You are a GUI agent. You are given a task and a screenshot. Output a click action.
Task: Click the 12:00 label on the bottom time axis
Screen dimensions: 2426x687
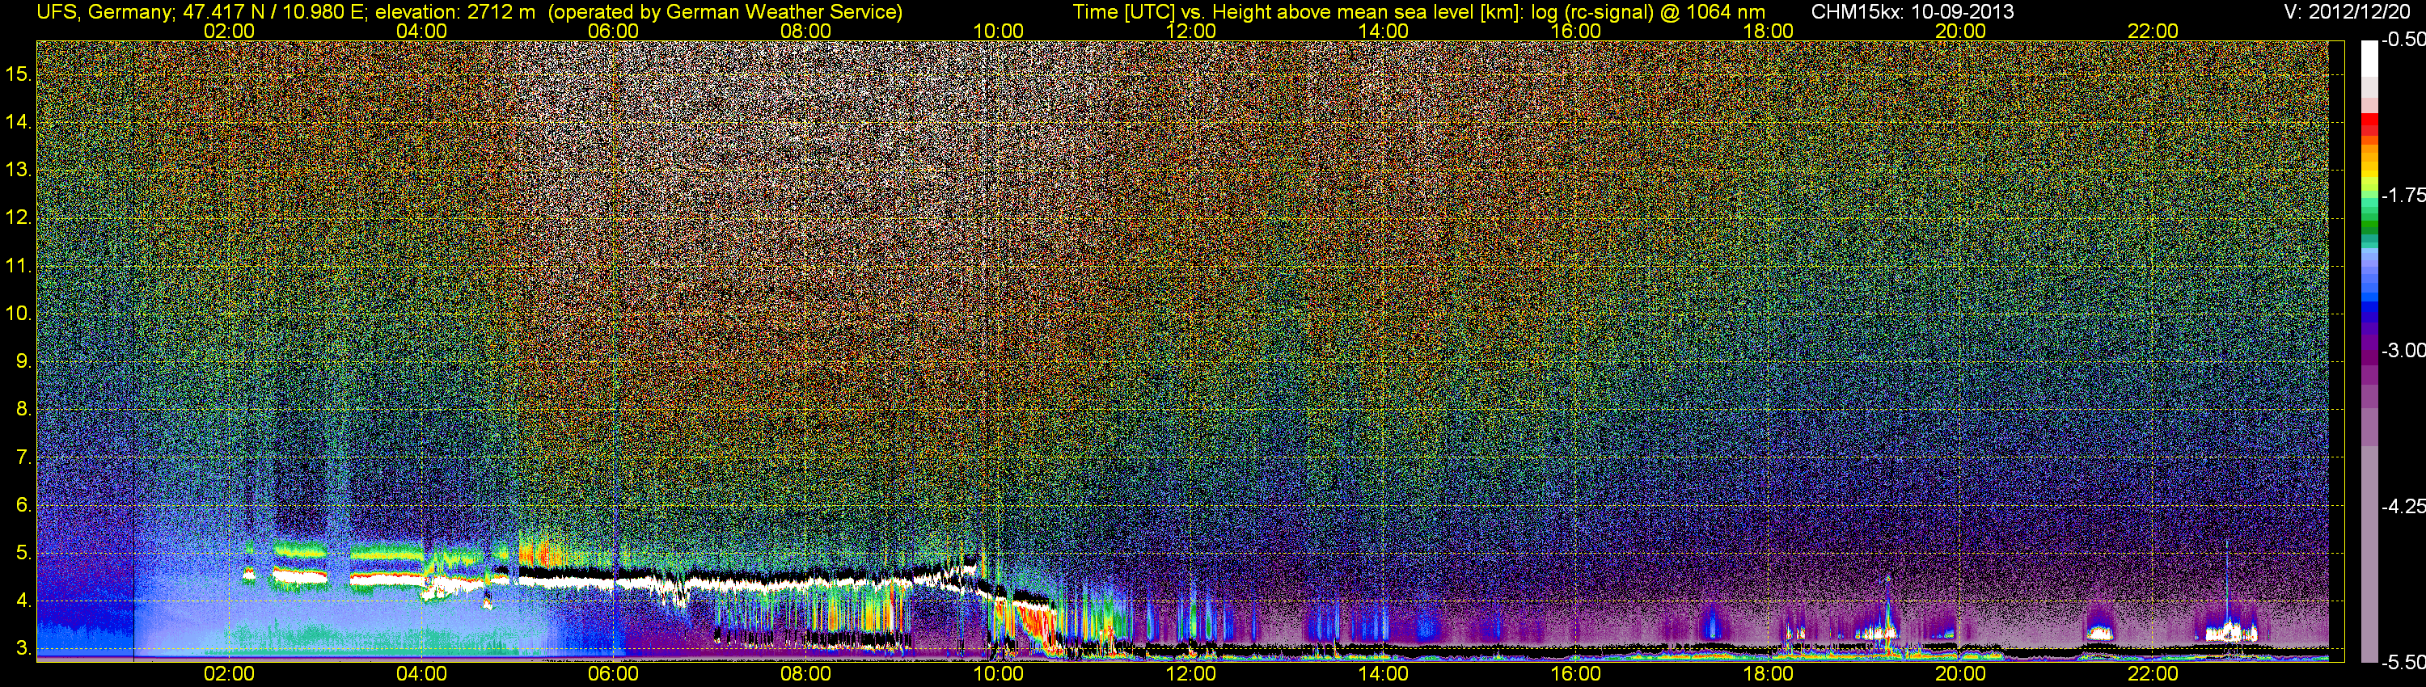click(1190, 674)
